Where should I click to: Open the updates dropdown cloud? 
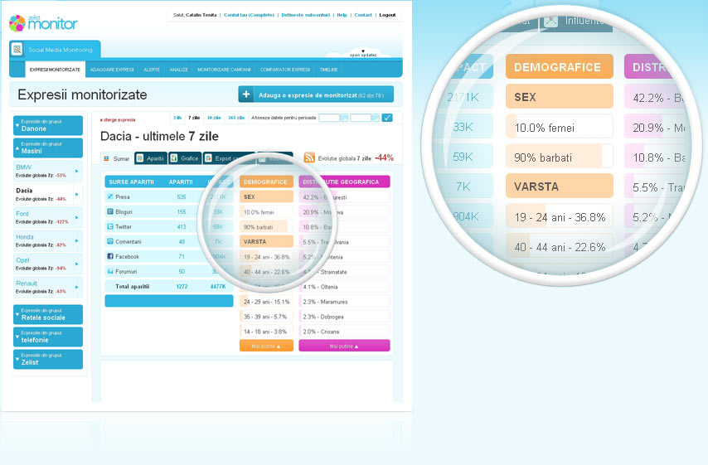[x=362, y=53]
